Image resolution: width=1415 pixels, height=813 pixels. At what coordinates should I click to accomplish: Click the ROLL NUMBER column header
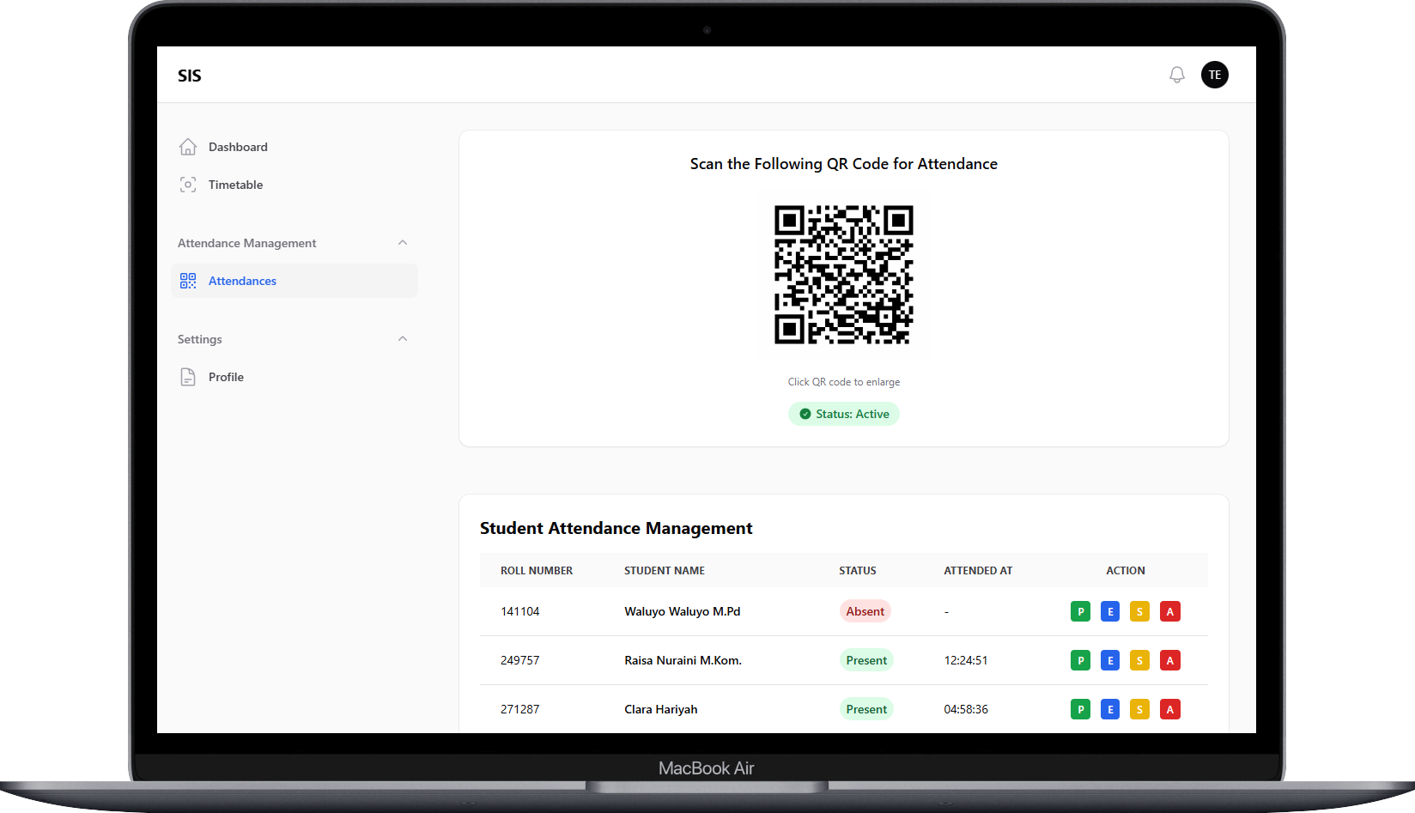pyautogui.click(x=537, y=570)
